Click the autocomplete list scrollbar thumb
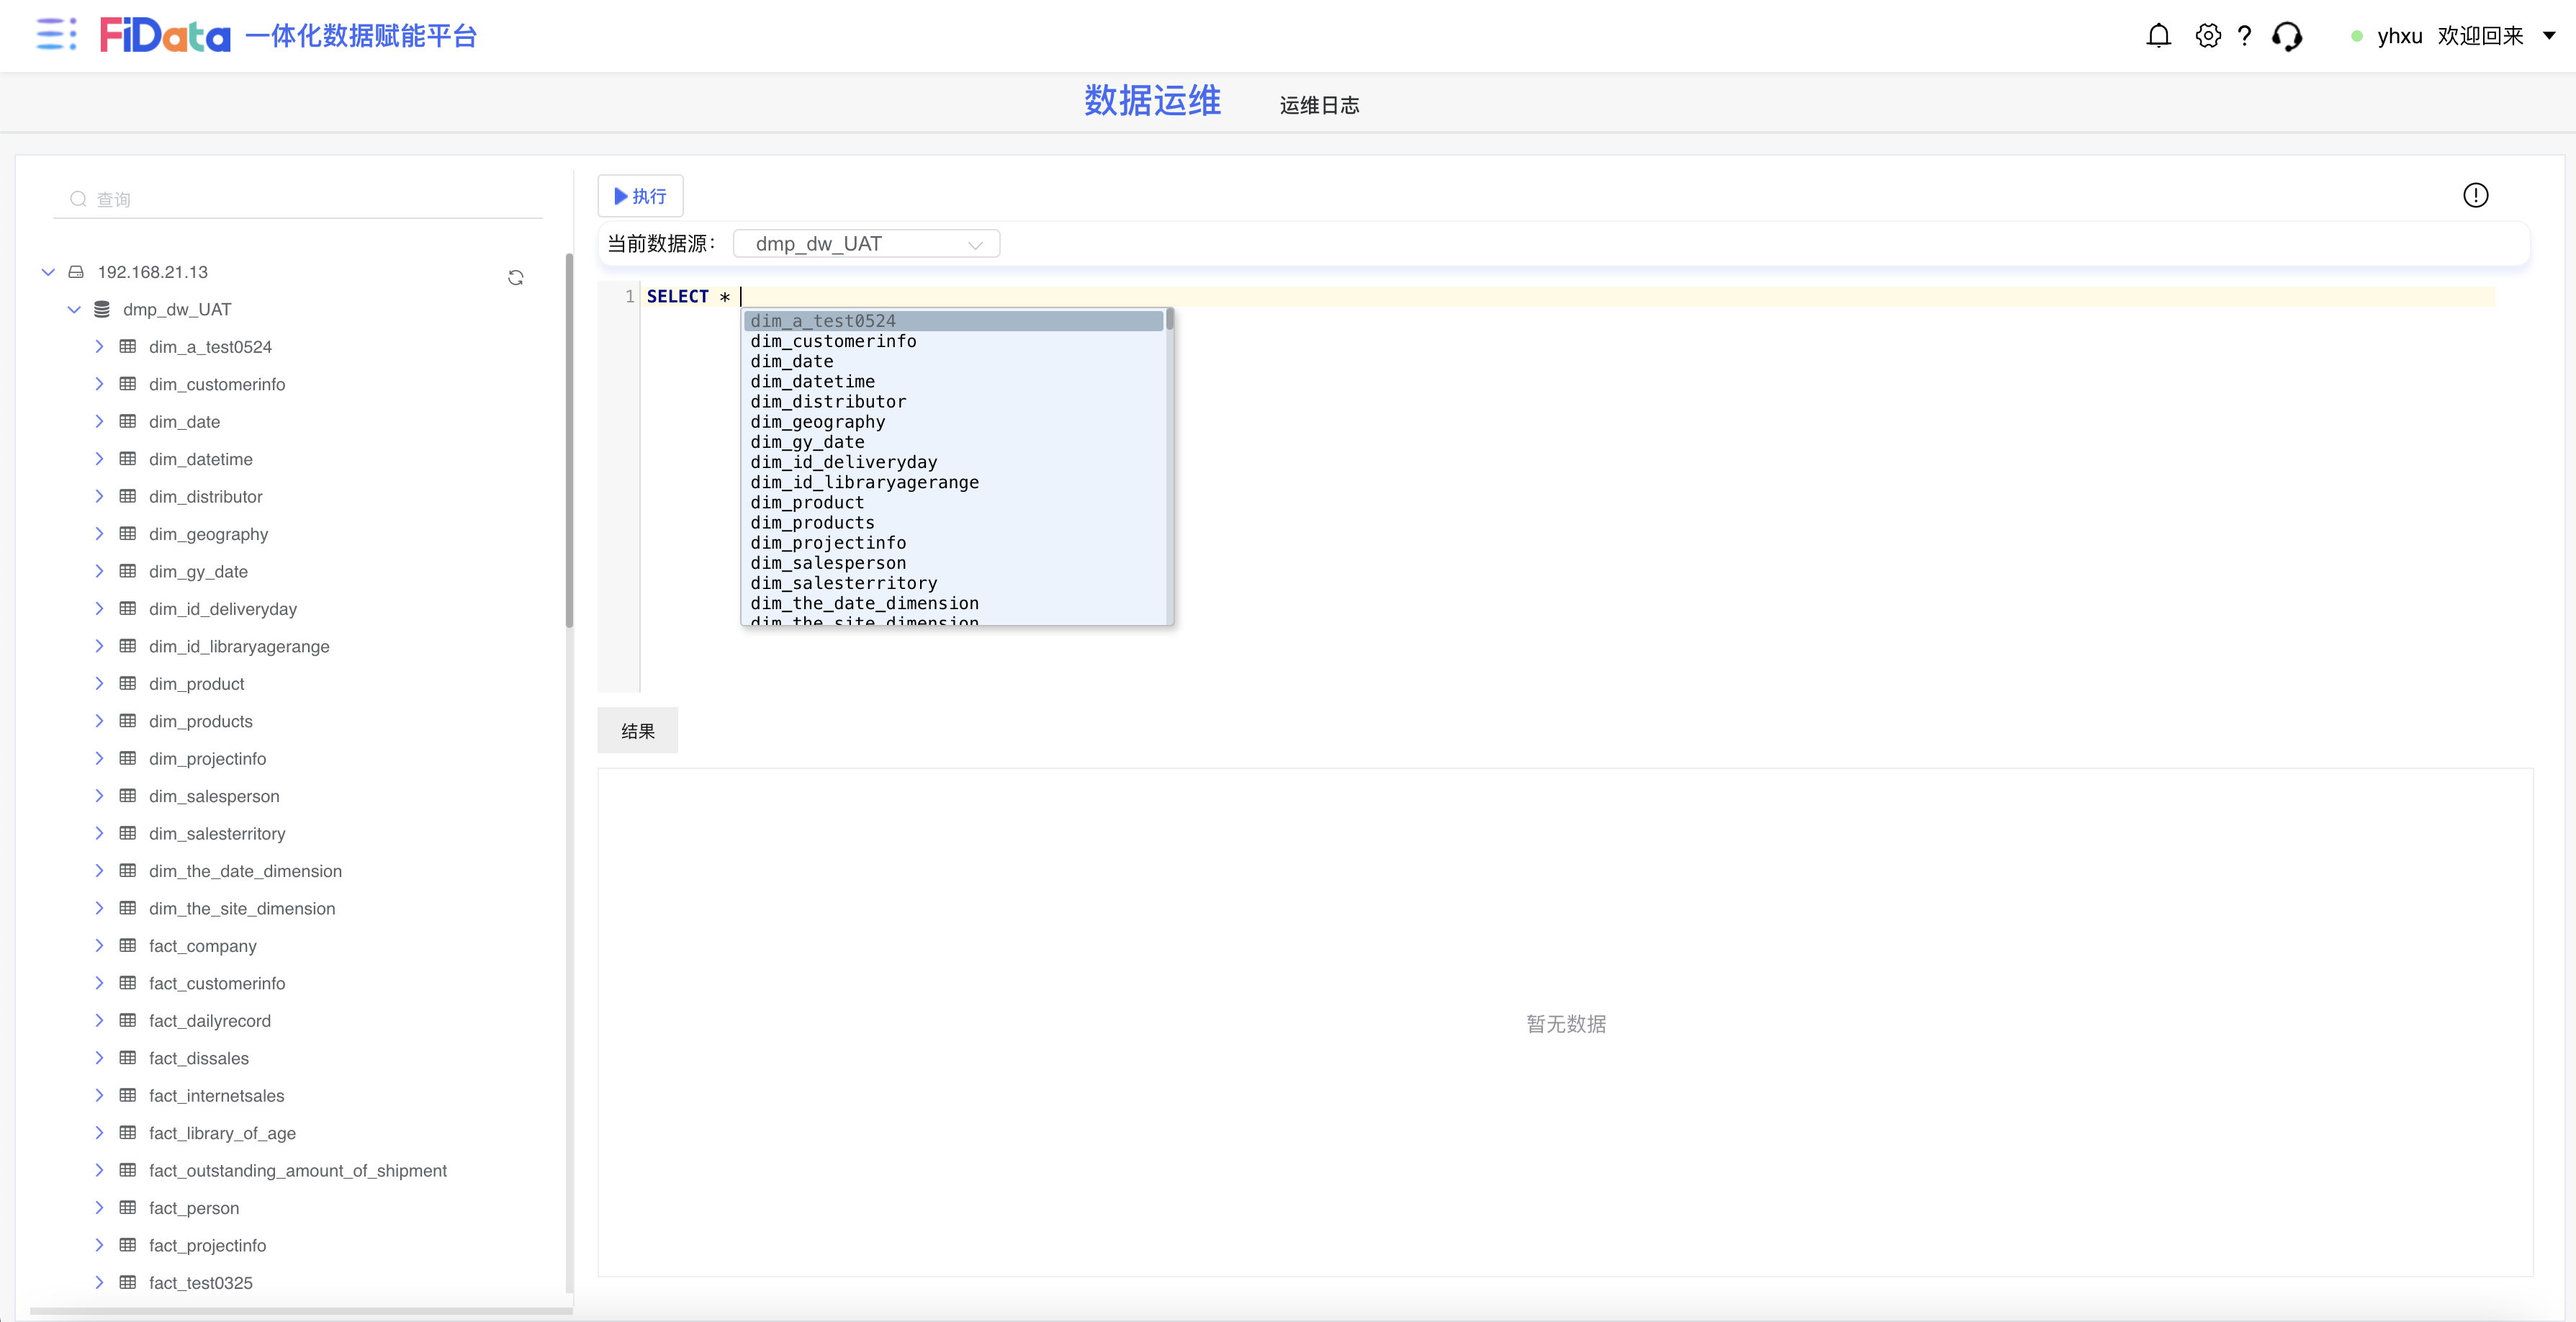The image size is (2576, 1322). [x=1169, y=320]
